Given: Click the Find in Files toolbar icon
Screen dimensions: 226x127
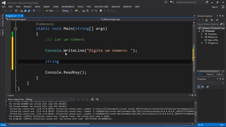Looking at the screenshot, I should pyautogui.click(x=76, y=11).
